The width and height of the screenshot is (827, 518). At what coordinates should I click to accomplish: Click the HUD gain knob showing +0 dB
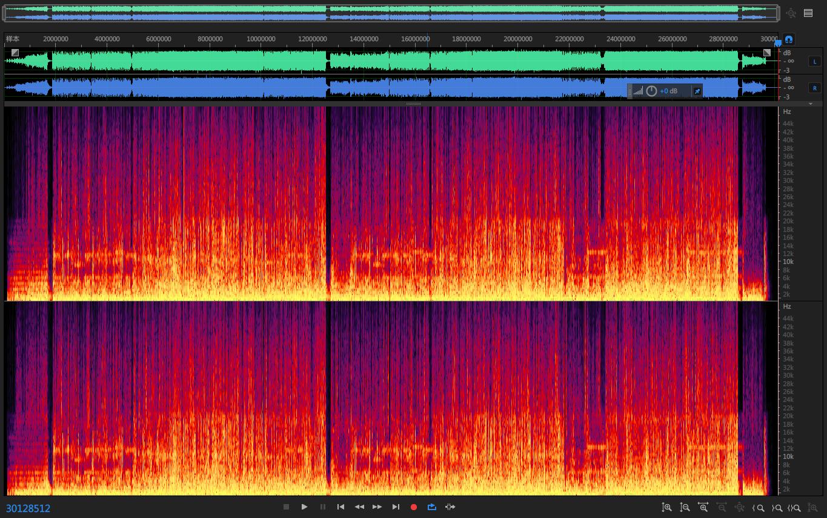[x=651, y=91]
